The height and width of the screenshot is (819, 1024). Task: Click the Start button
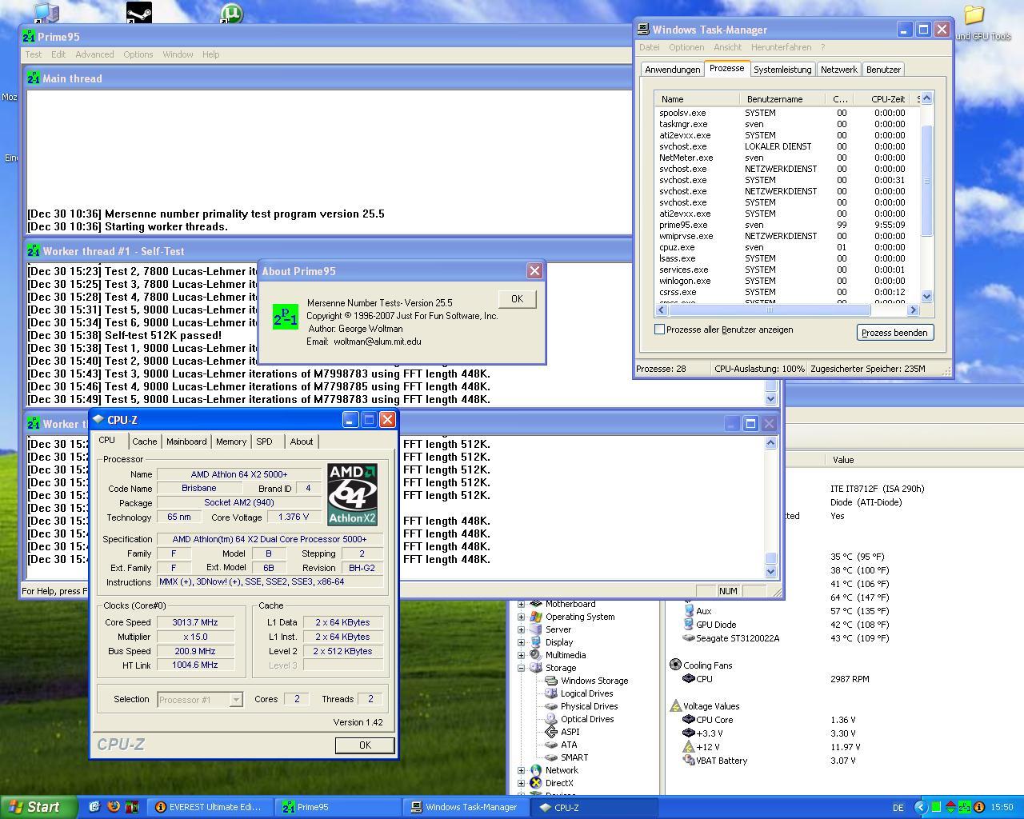click(38, 807)
